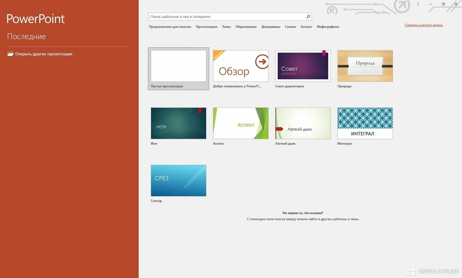Select the 'Ион' dark teal template
This screenshot has width=462, height=278.
click(x=178, y=123)
